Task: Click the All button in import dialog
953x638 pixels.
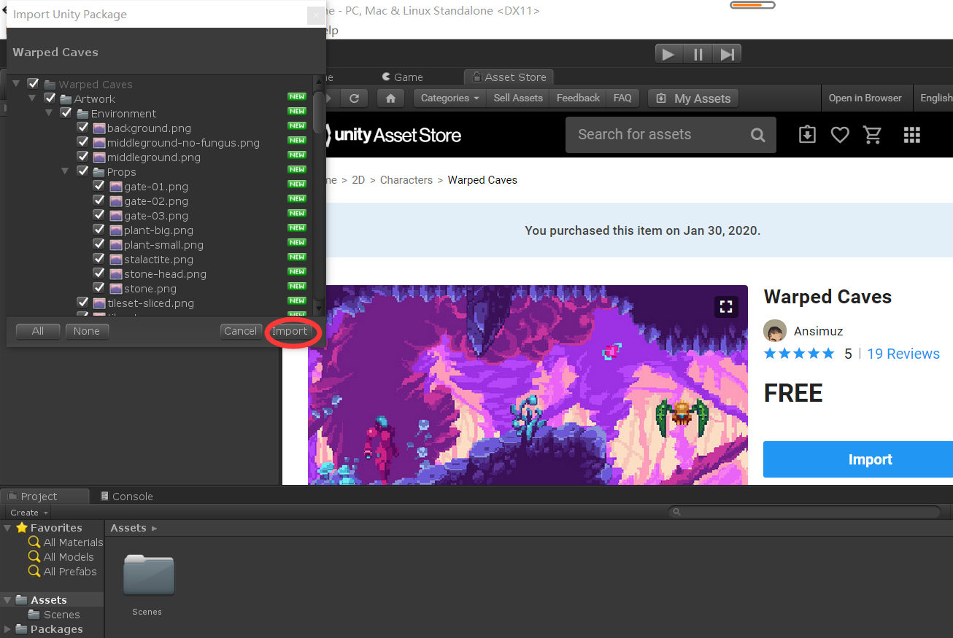Action: coord(38,331)
